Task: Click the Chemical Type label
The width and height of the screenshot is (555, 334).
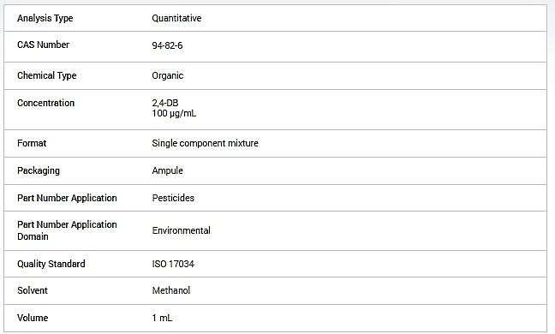Action: pos(47,75)
